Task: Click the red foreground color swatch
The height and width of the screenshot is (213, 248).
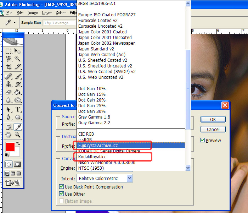Action: [10, 147]
